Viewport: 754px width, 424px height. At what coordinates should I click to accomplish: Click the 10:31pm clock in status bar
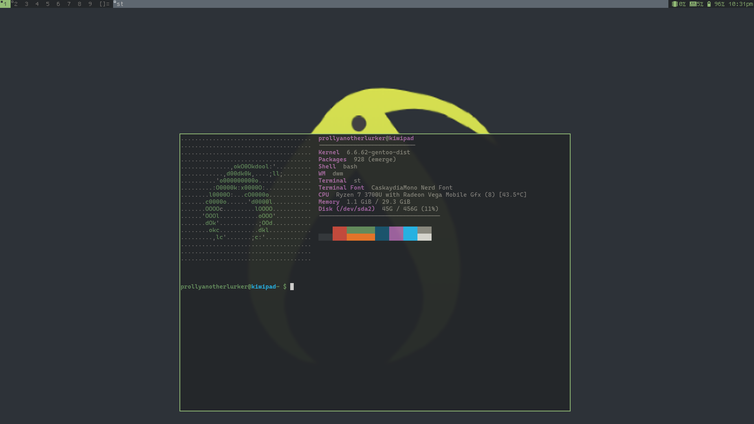tap(741, 4)
